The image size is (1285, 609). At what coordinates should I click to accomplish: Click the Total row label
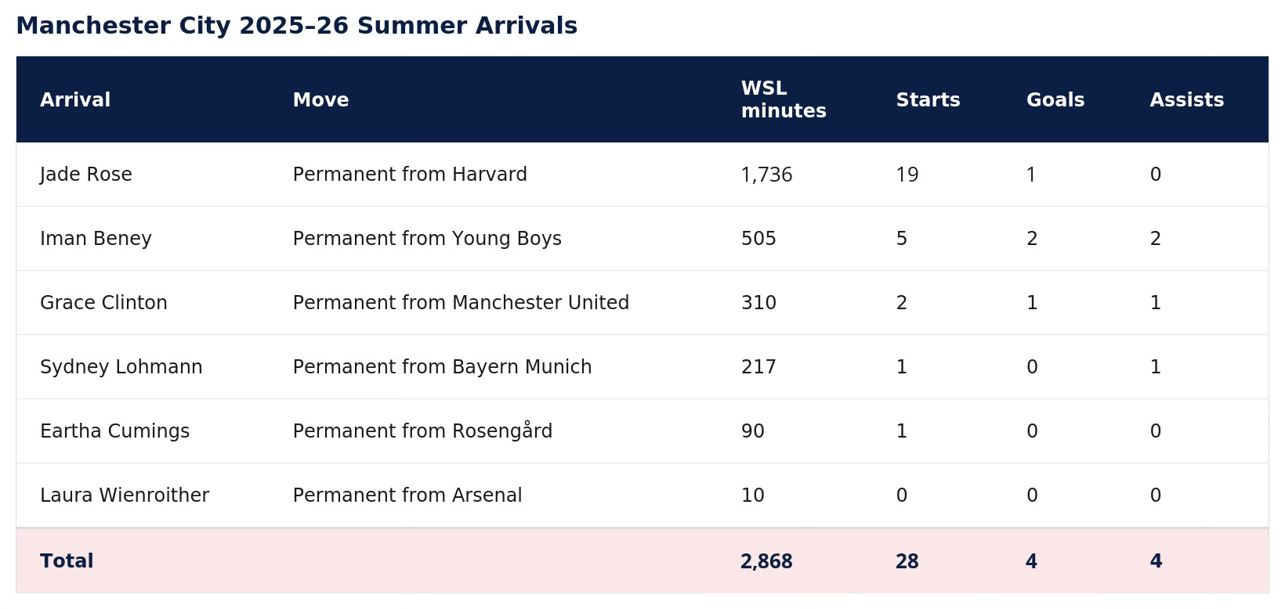(x=67, y=561)
